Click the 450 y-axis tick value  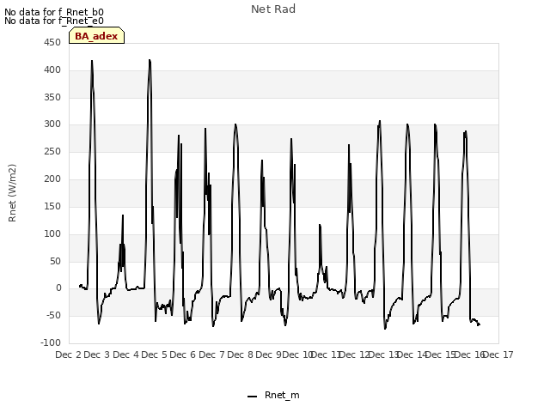pos(52,43)
